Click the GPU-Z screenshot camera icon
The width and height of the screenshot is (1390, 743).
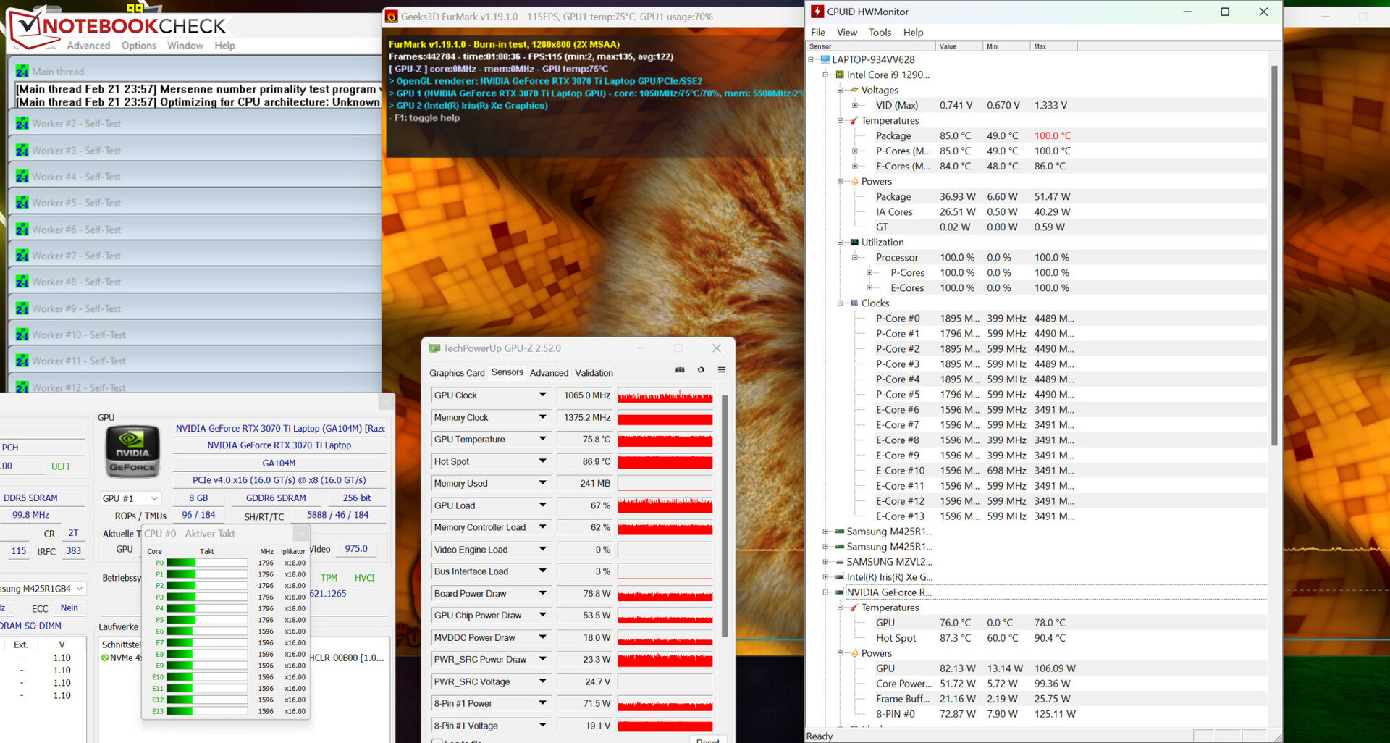pos(680,370)
